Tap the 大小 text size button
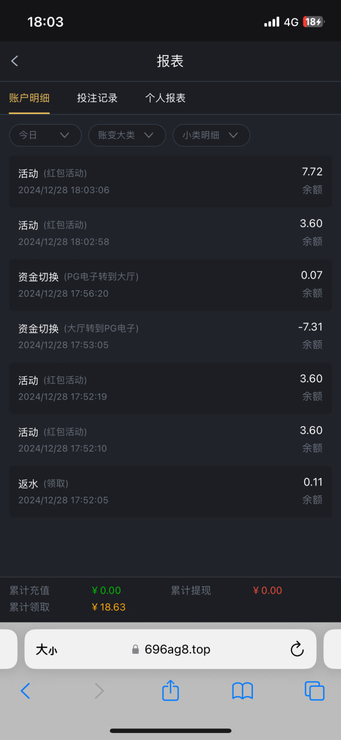 (47, 649)
